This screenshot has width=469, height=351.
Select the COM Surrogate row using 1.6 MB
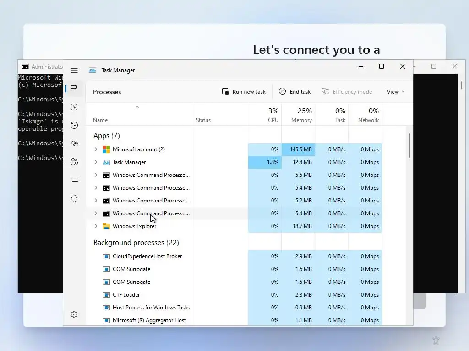[234, 269]
